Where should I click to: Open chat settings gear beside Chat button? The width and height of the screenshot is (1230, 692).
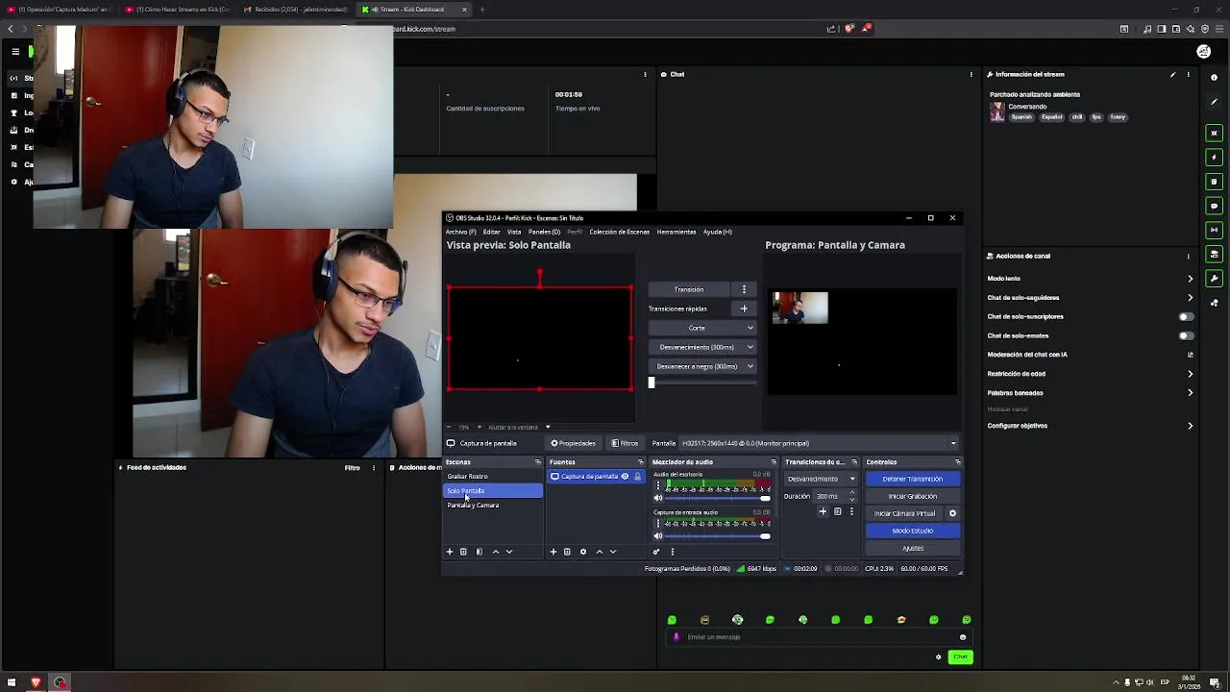pyautogui.click(x=939, y=657)
